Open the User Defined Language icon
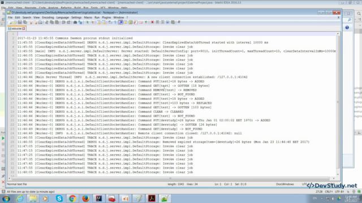 [x=125, y=22]
